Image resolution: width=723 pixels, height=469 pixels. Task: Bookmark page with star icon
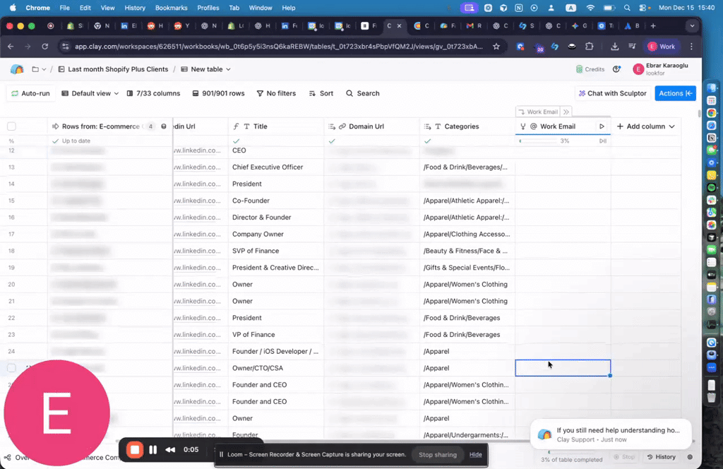(x=496, y=47)
